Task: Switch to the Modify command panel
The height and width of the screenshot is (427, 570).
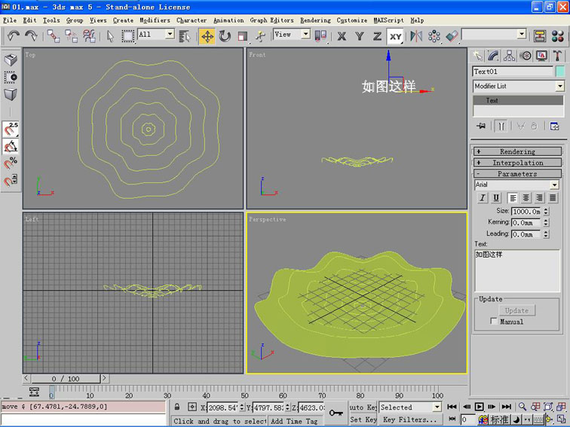Action: click(493, 56)
